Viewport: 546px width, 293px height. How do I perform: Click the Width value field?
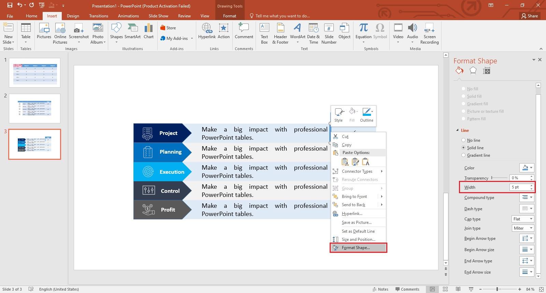tap(519, 187)
